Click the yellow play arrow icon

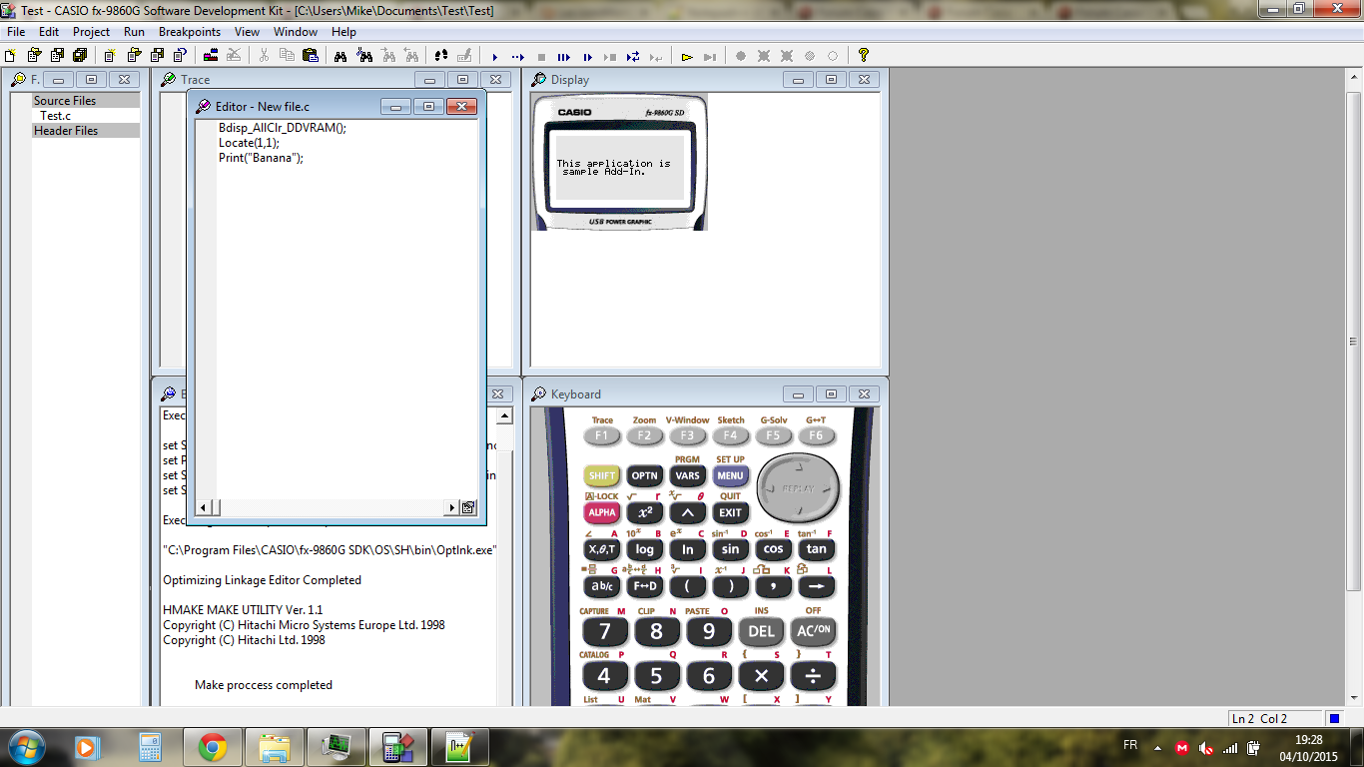687,57
